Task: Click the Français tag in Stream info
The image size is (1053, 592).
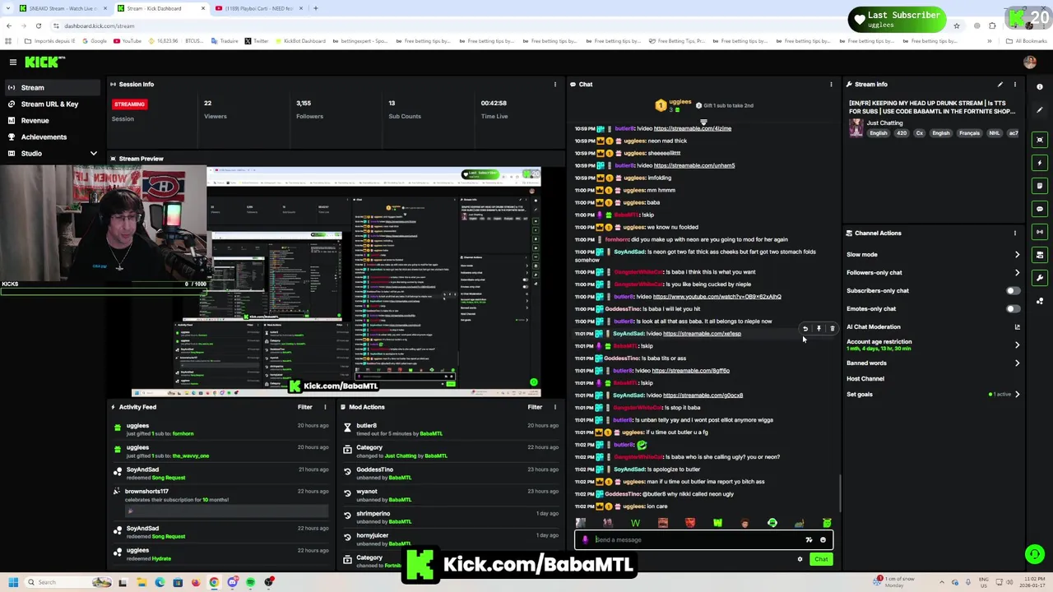Action: coord(969,133)
